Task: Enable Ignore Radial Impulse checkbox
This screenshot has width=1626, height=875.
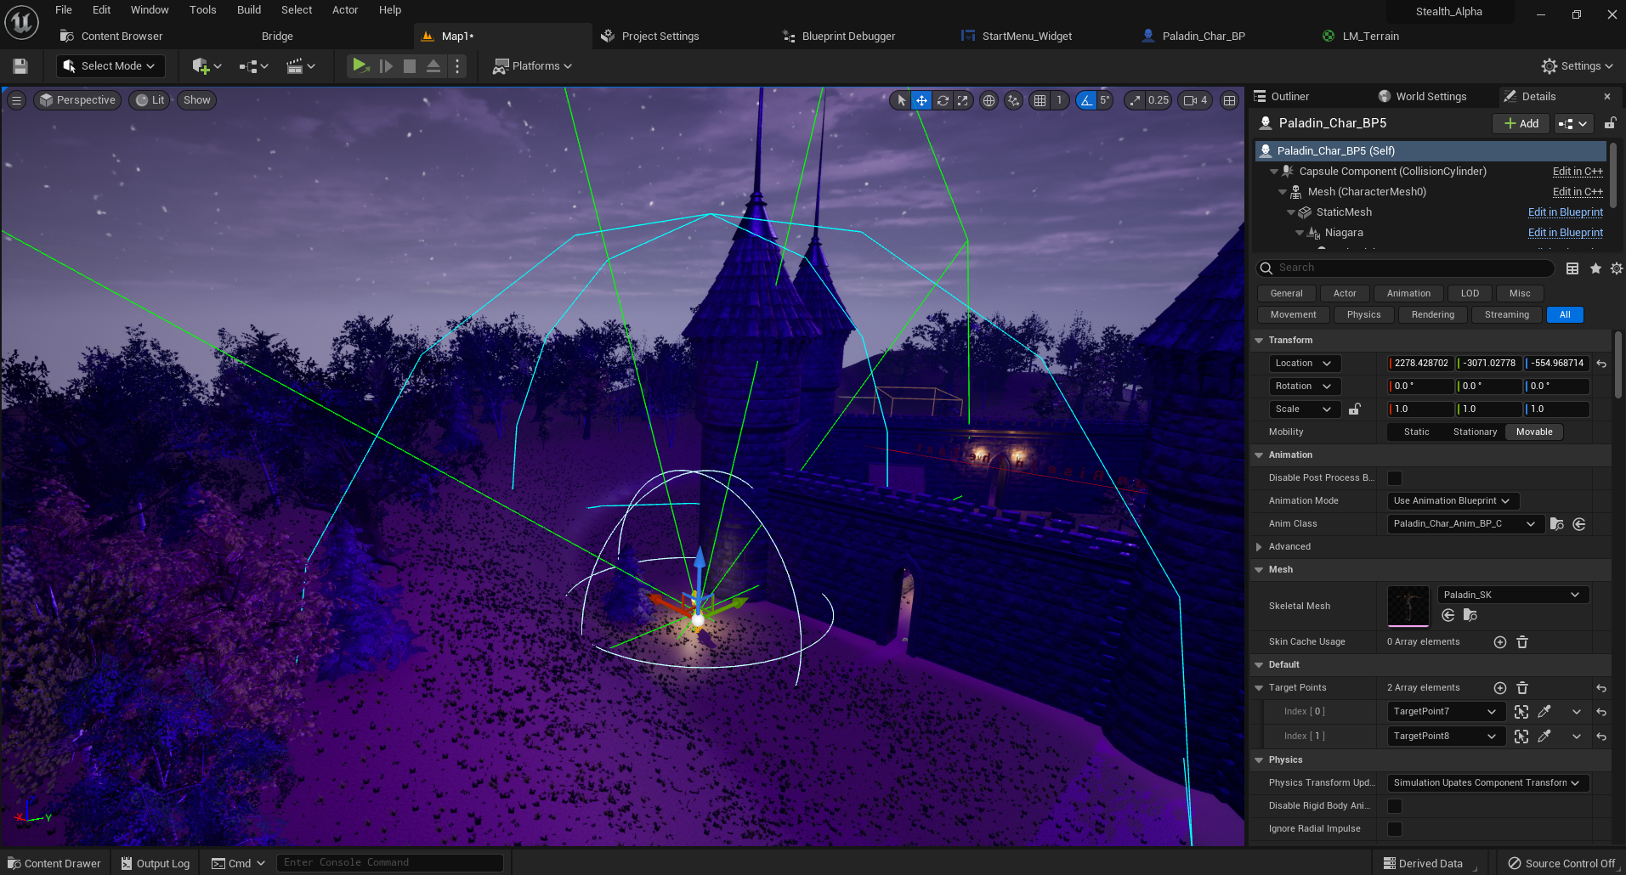Action: tap(1395, 829)
